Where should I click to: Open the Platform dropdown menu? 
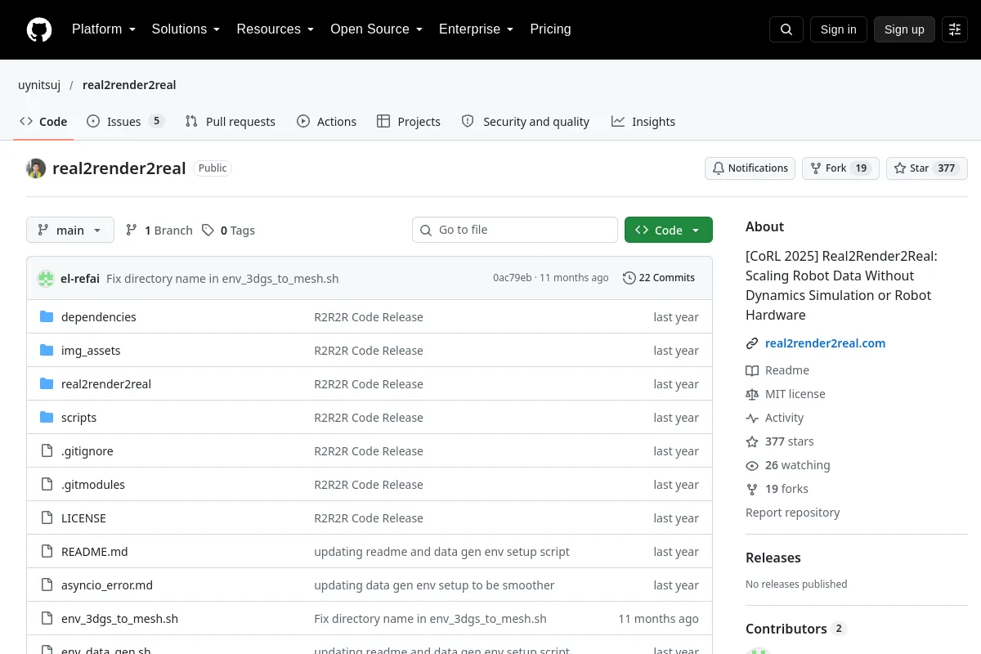103,29
